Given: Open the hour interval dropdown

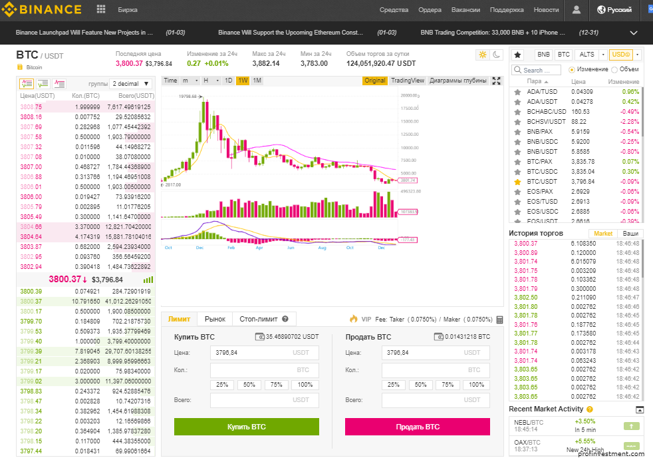Looking at the screenshot, I should click(x=211, y=81).
